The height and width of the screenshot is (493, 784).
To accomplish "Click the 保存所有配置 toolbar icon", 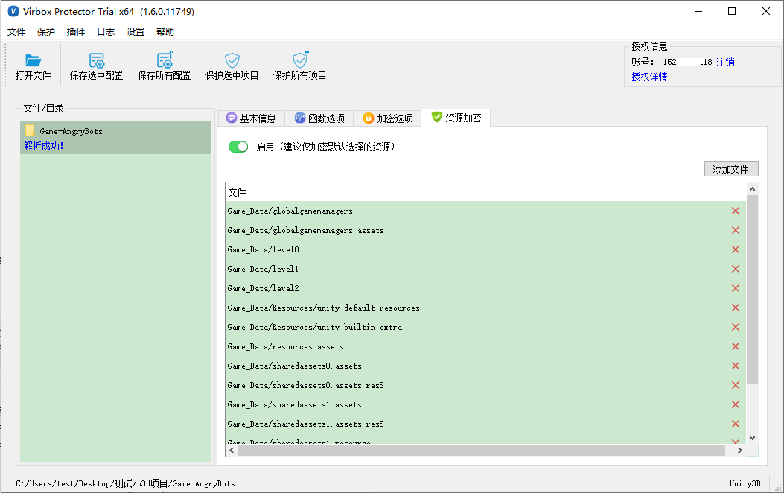I will pyautogui.click(x=165, y=60).
